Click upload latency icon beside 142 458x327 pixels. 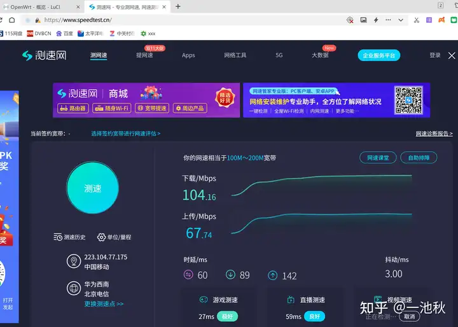[x=273, y=275]
